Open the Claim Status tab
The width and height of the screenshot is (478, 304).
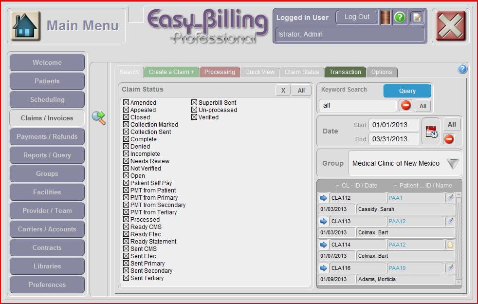tap(302, 72)
